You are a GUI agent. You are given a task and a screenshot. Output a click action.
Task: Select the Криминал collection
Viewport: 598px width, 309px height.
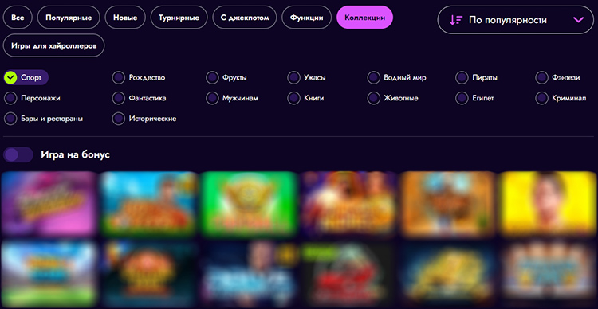[561, 98]
